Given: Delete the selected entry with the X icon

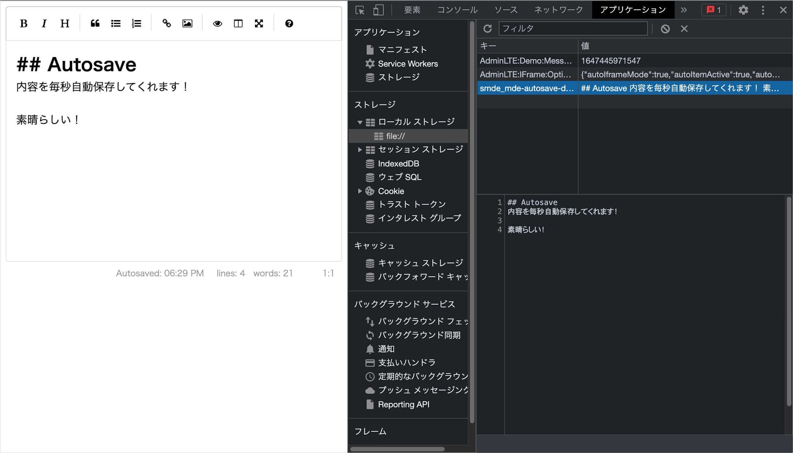Looking at the screenshot, I should (x=684, y=29).
